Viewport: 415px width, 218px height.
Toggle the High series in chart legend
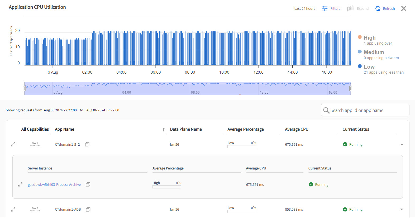click(369, 38)
